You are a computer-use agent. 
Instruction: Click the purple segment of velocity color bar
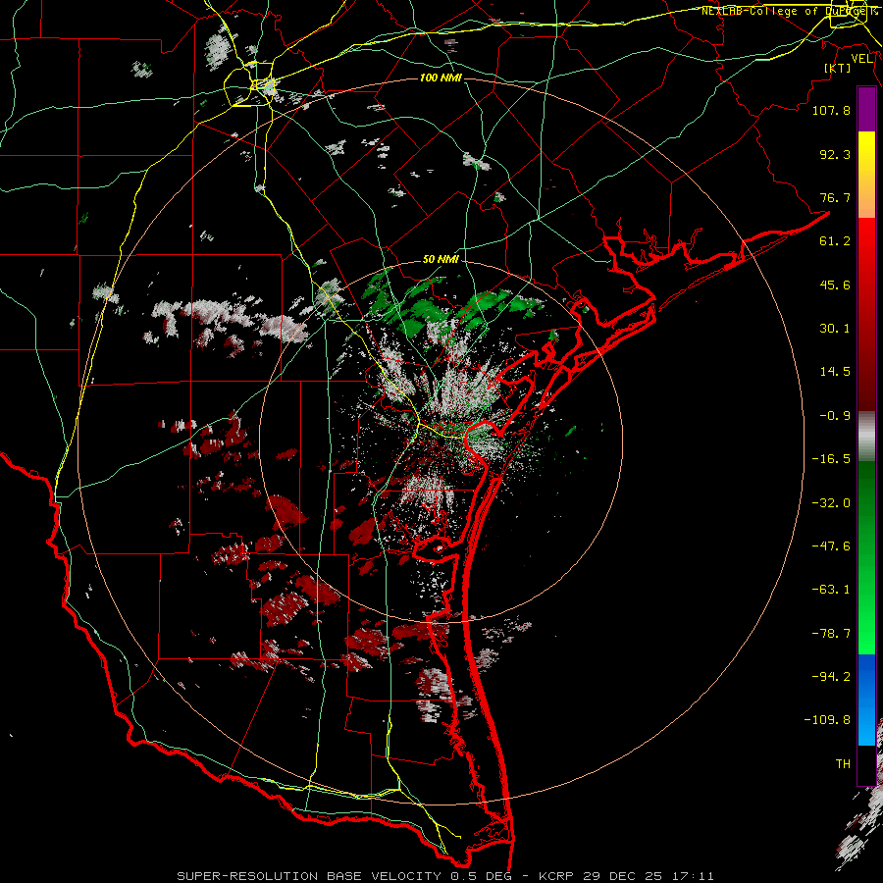[x=866, y=109]
